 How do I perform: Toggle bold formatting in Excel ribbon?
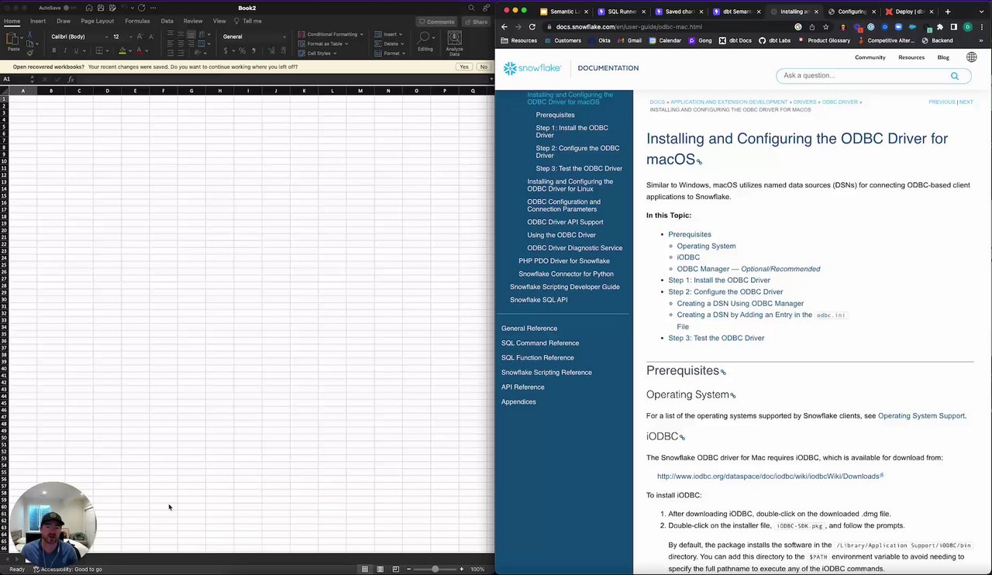click(x=53, y=51)
